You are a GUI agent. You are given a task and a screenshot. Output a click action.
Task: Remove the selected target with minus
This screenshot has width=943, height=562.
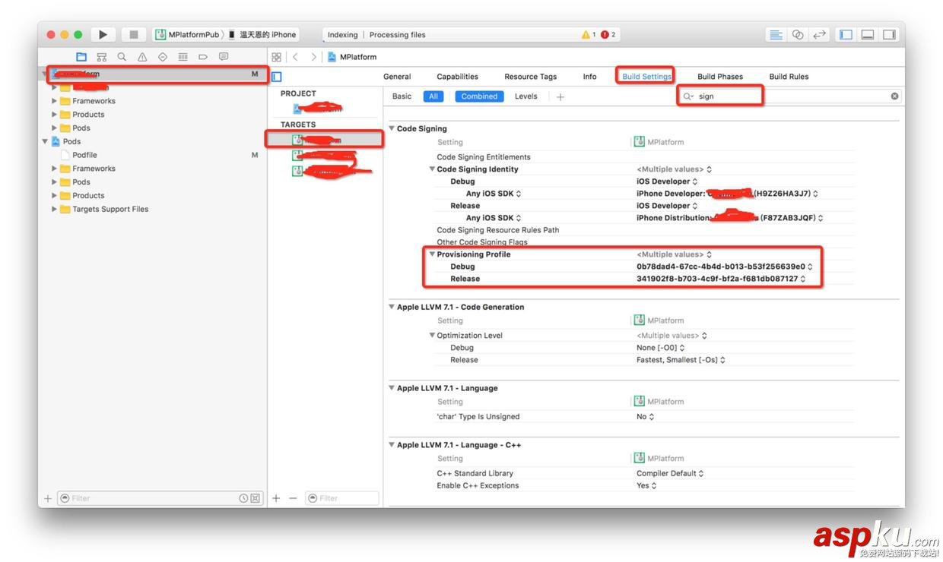tap(293, 498)
